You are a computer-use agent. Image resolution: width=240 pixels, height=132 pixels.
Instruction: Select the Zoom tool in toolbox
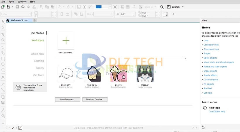pyautogui.click(x=3, y=40)
